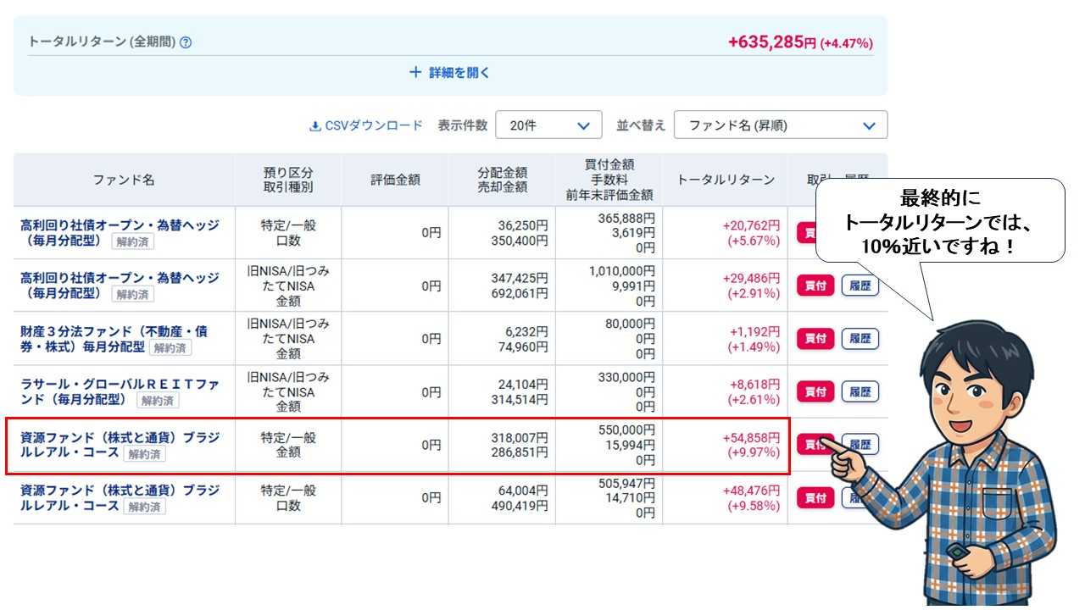The image size is (1085, 610).
Task: Click 買付 button for ラサール・グローバルREIT row
Action: [x=815, y=391]
